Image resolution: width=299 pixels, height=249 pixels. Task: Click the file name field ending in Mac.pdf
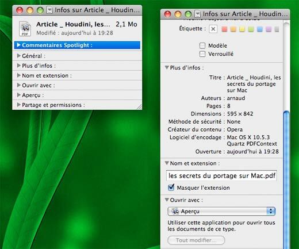[x=221, y=175]
